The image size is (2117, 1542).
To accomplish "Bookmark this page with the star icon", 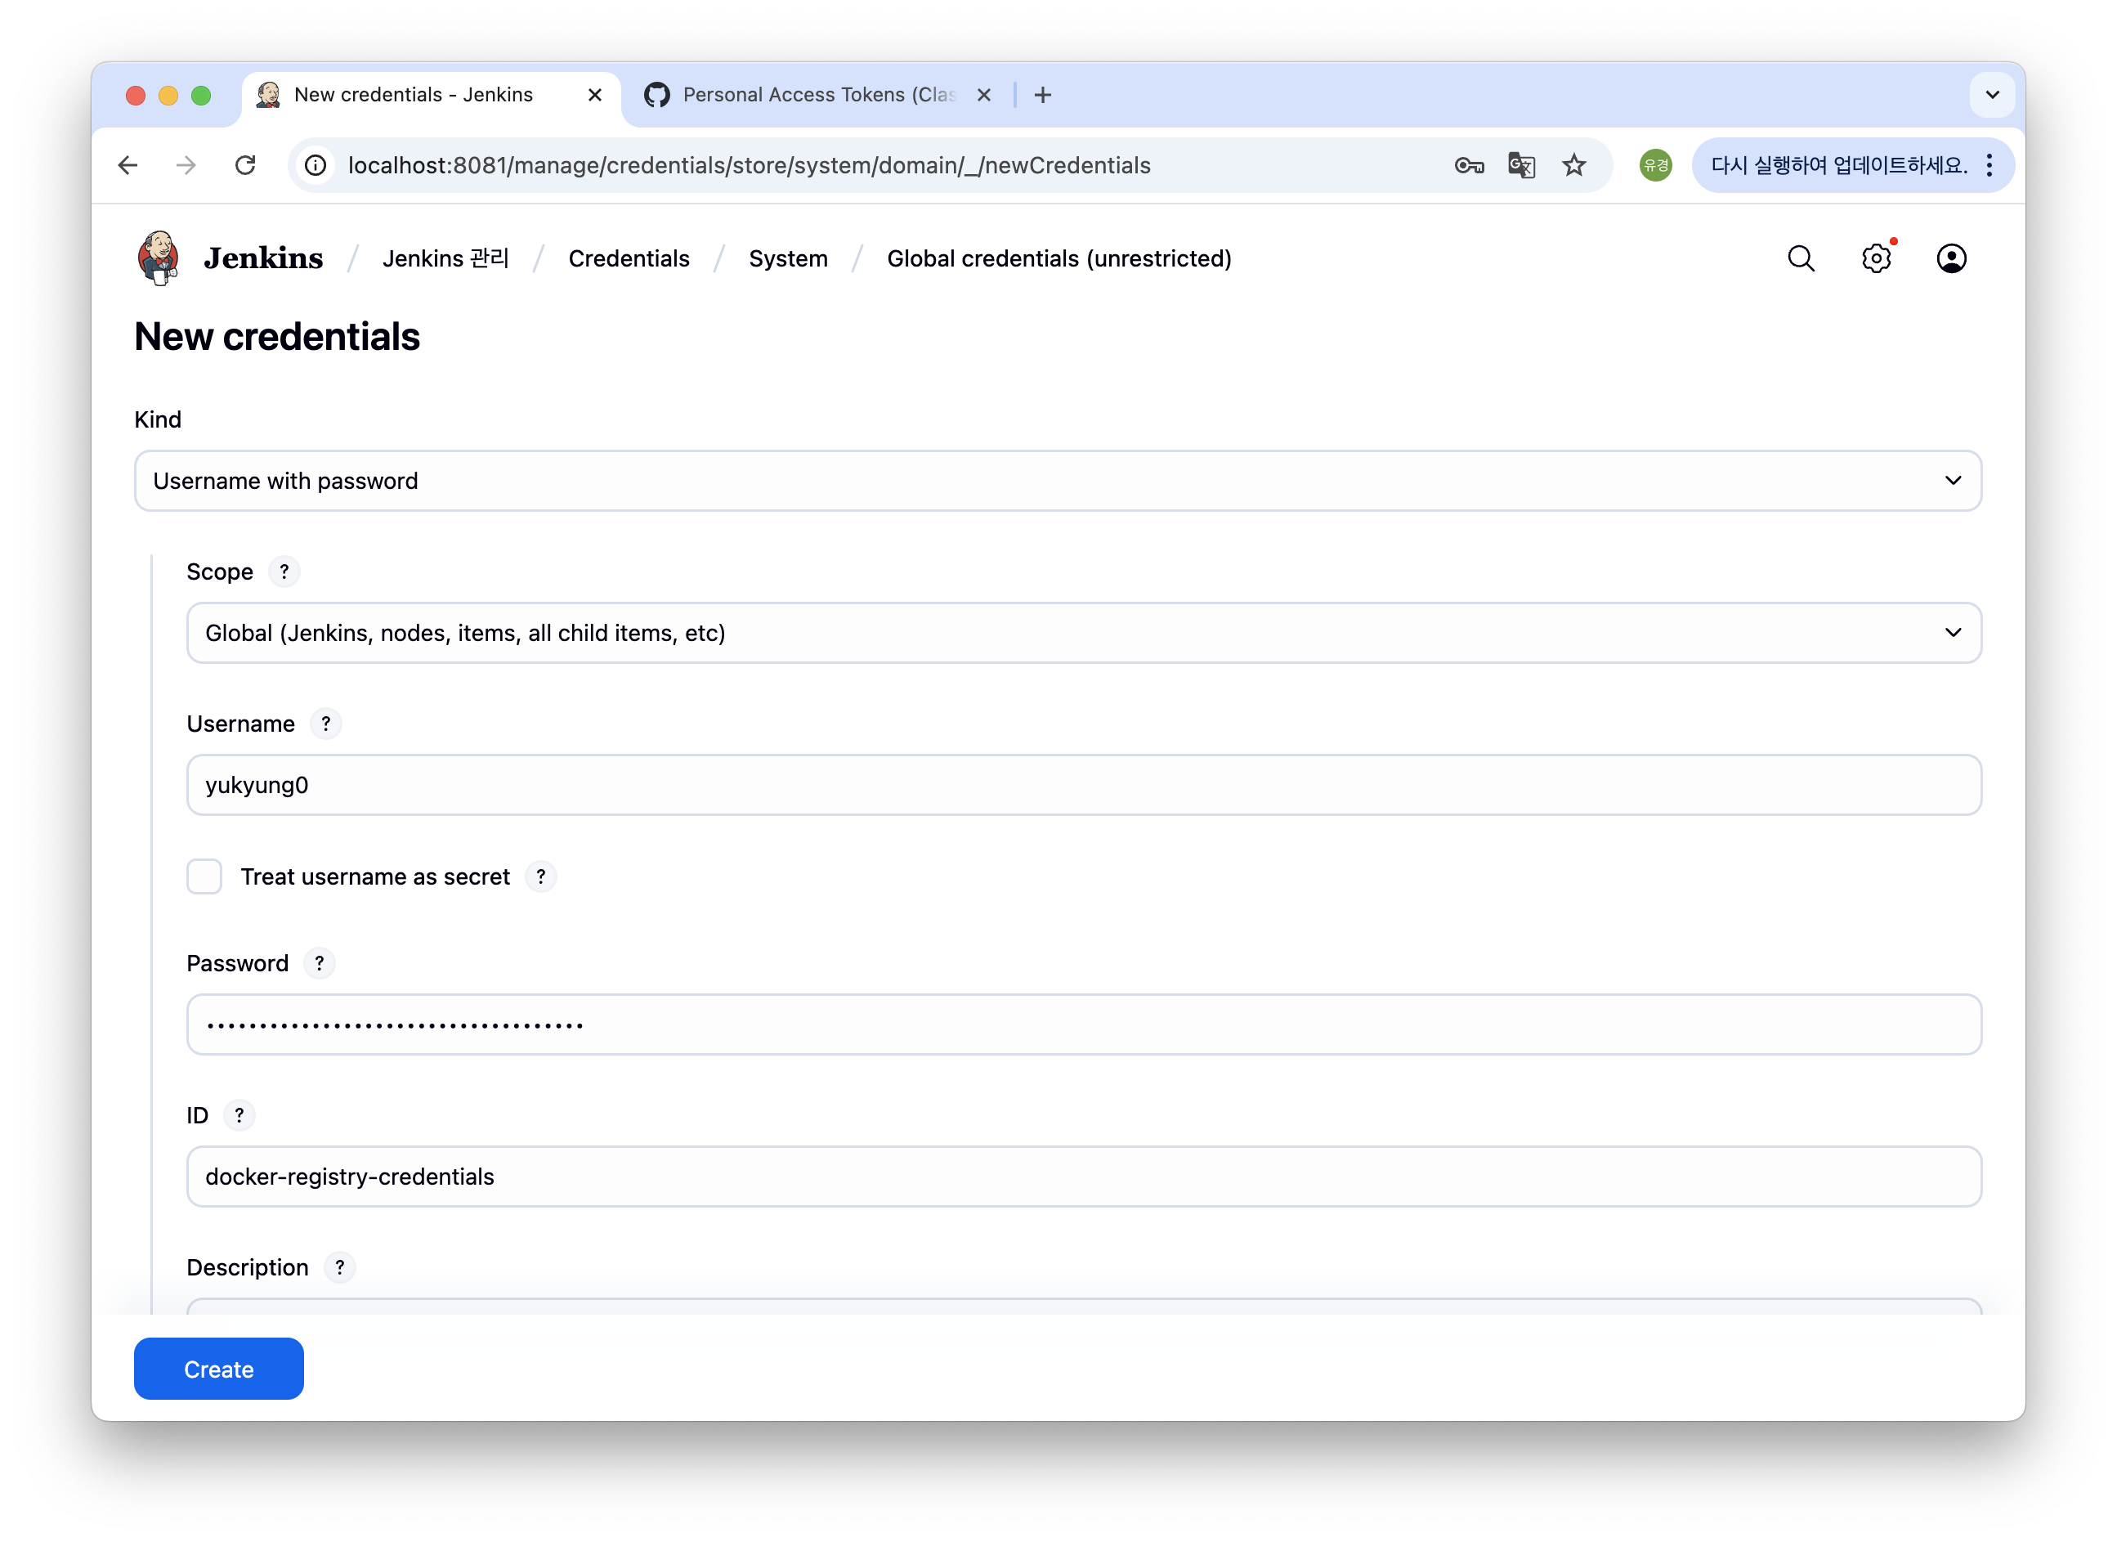I will (x=1573, y=165).
